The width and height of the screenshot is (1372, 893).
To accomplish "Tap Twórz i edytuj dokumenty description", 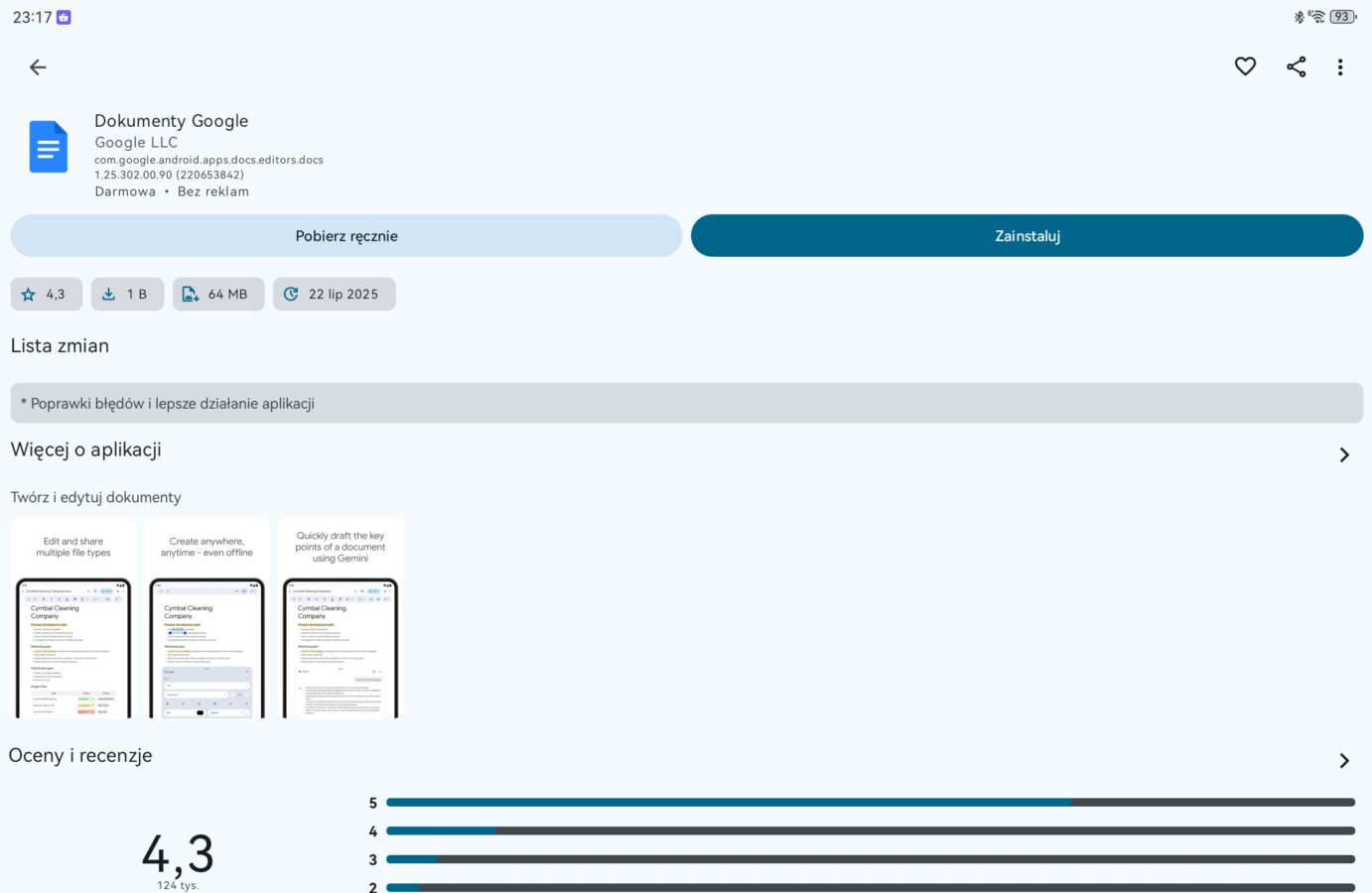I will (x=96, y=497).
